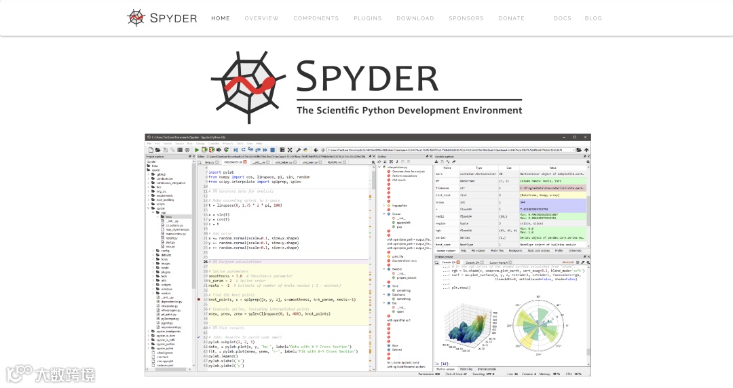Open the Docs nav link
Image resolution: width=733 pixels, height=388 pixels.
(x=563, y=18)
